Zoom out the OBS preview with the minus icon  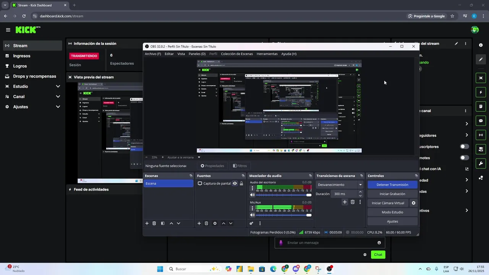tap(146, 157)
